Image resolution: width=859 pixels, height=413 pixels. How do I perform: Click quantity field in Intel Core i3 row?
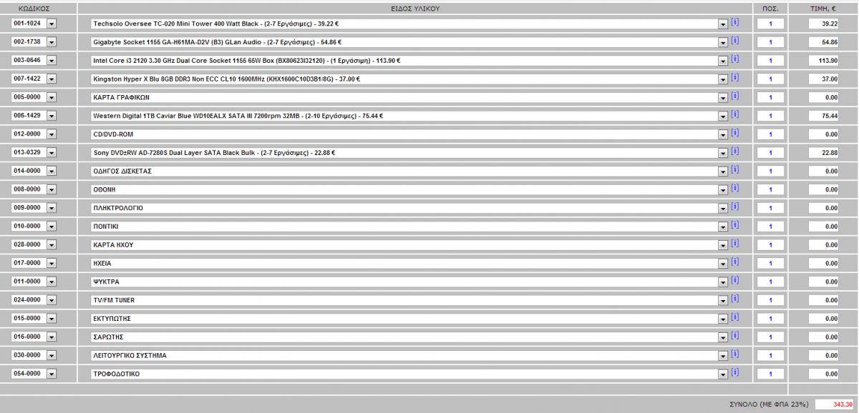coord(770,60)
